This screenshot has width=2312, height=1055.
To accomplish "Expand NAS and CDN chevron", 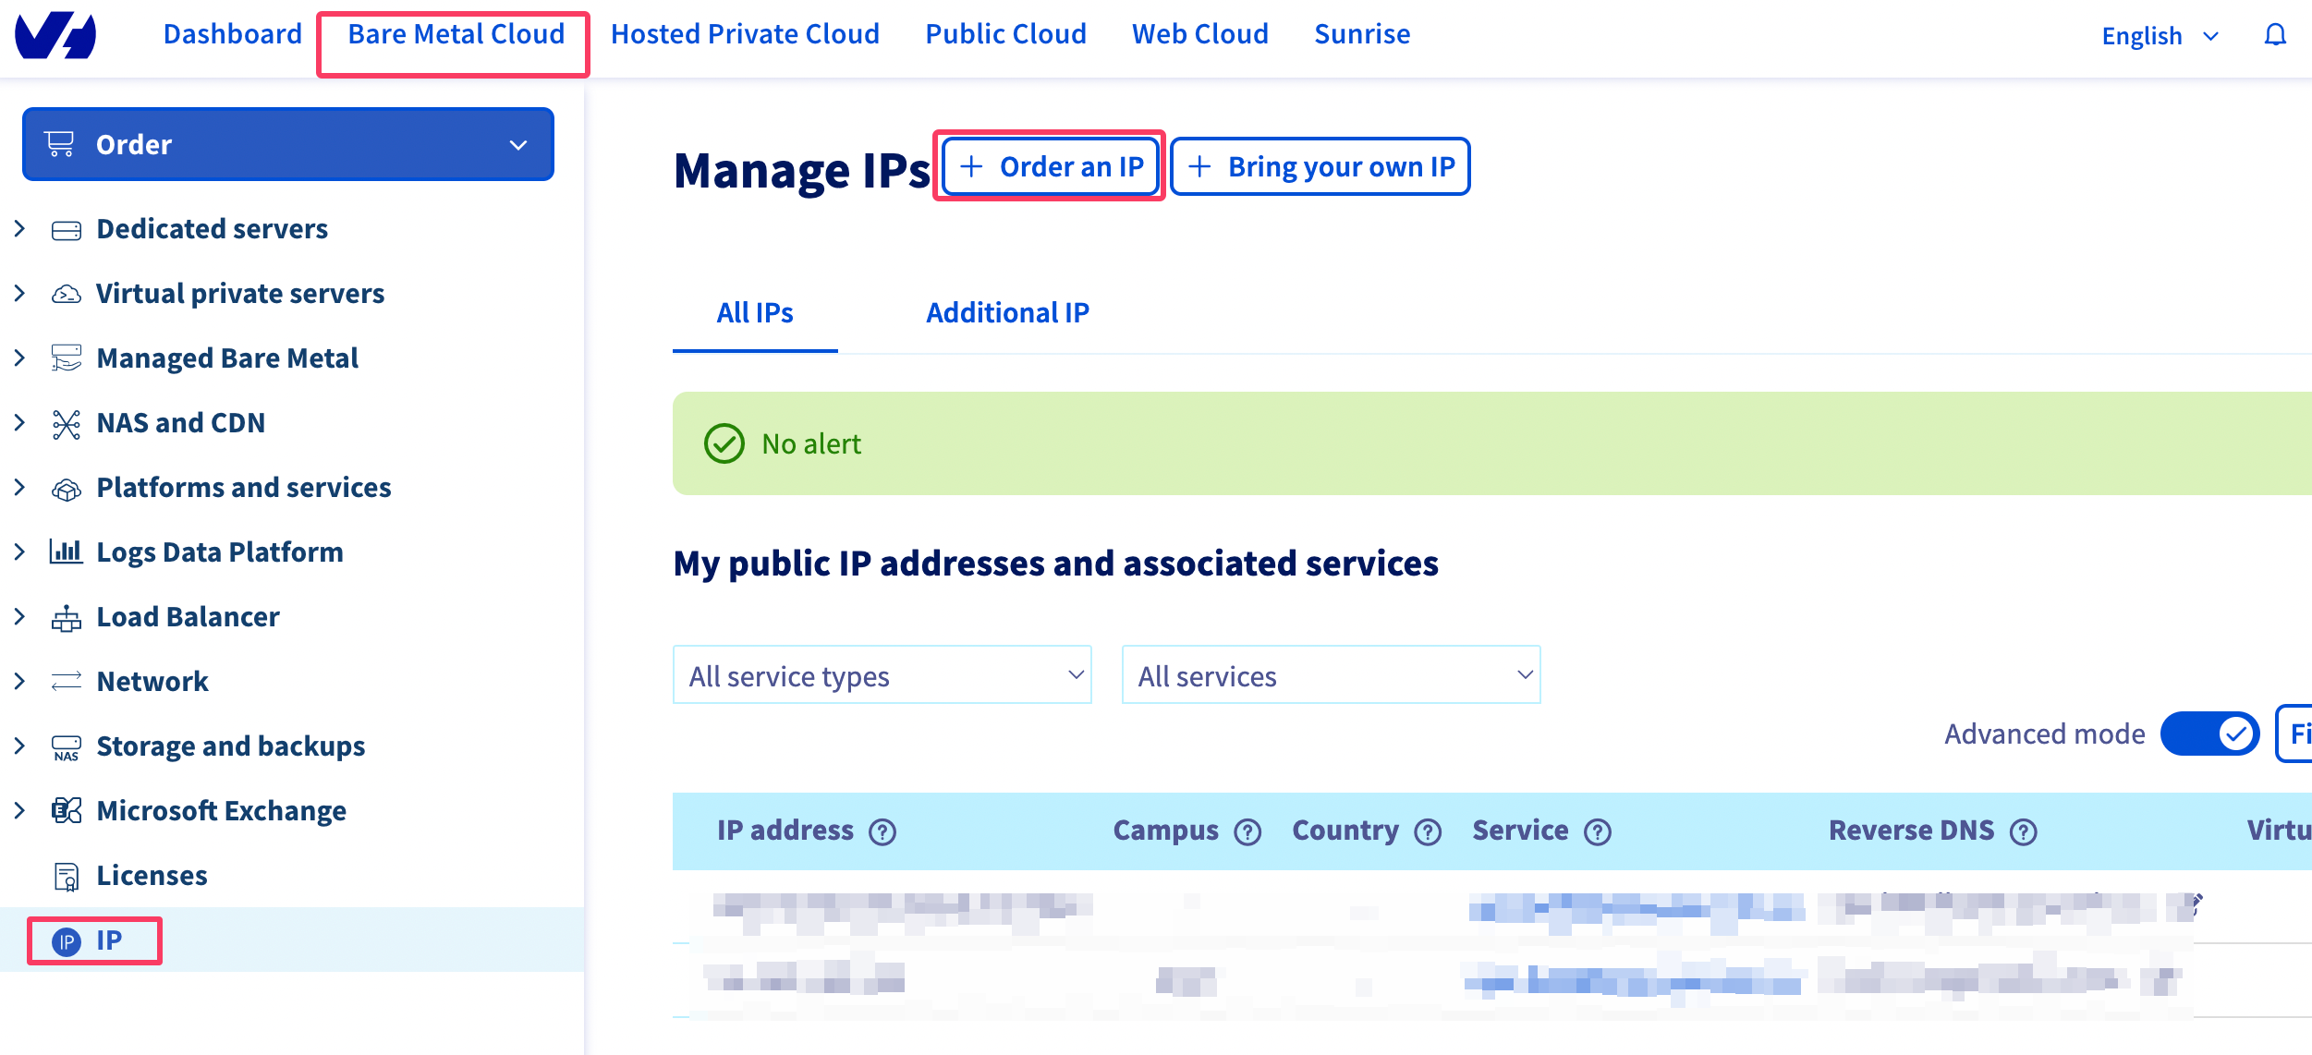I will click(19, 422).
